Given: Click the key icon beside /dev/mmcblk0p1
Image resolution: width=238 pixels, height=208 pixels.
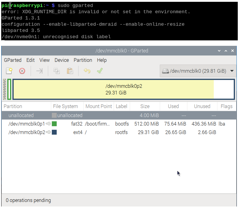Looking at the screenshot, I should click(x=48, y=124).
